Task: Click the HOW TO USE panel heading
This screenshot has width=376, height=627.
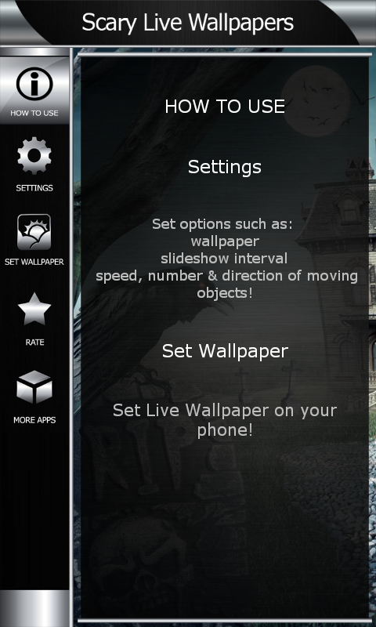Action: [225, 107]
